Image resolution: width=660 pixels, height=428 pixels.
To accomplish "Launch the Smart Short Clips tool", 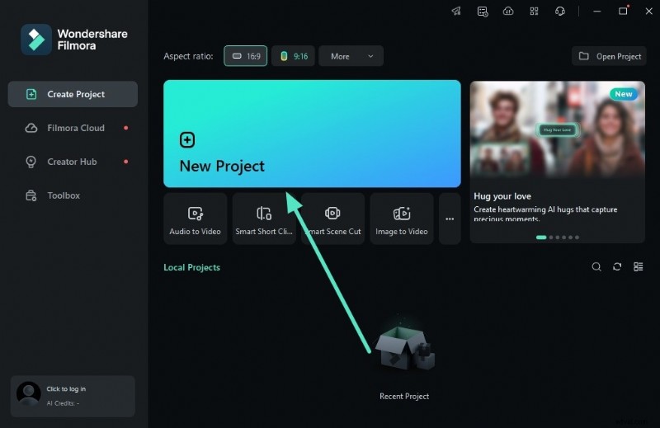I will (264, 219).
